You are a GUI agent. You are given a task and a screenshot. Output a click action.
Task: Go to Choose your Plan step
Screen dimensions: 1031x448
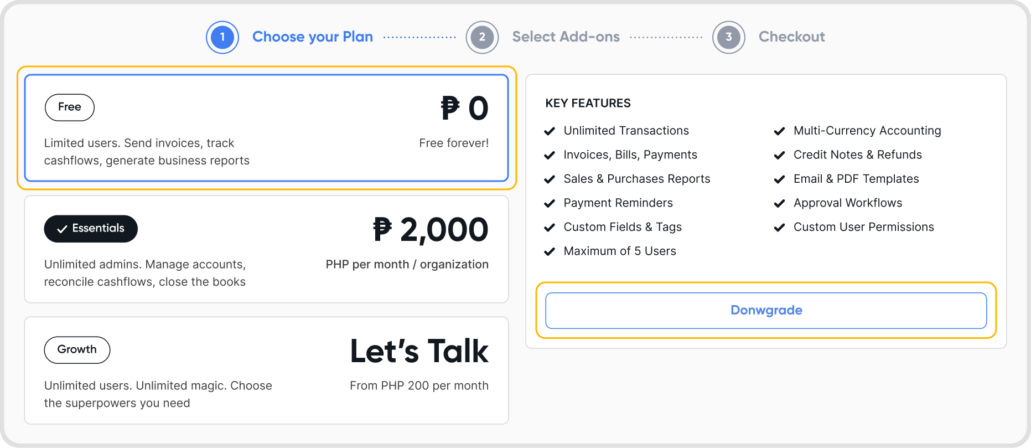point(313,37)
